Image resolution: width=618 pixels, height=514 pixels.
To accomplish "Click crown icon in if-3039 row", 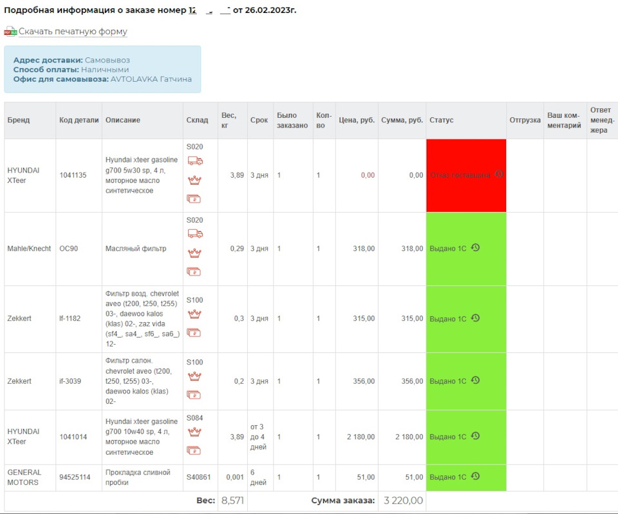I will click(194, 376).
